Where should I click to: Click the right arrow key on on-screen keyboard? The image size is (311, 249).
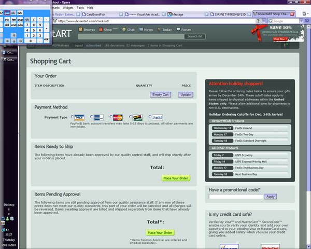[x=20, y=41]
